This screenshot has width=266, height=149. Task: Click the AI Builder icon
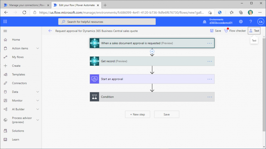click(x=5, y=109)
